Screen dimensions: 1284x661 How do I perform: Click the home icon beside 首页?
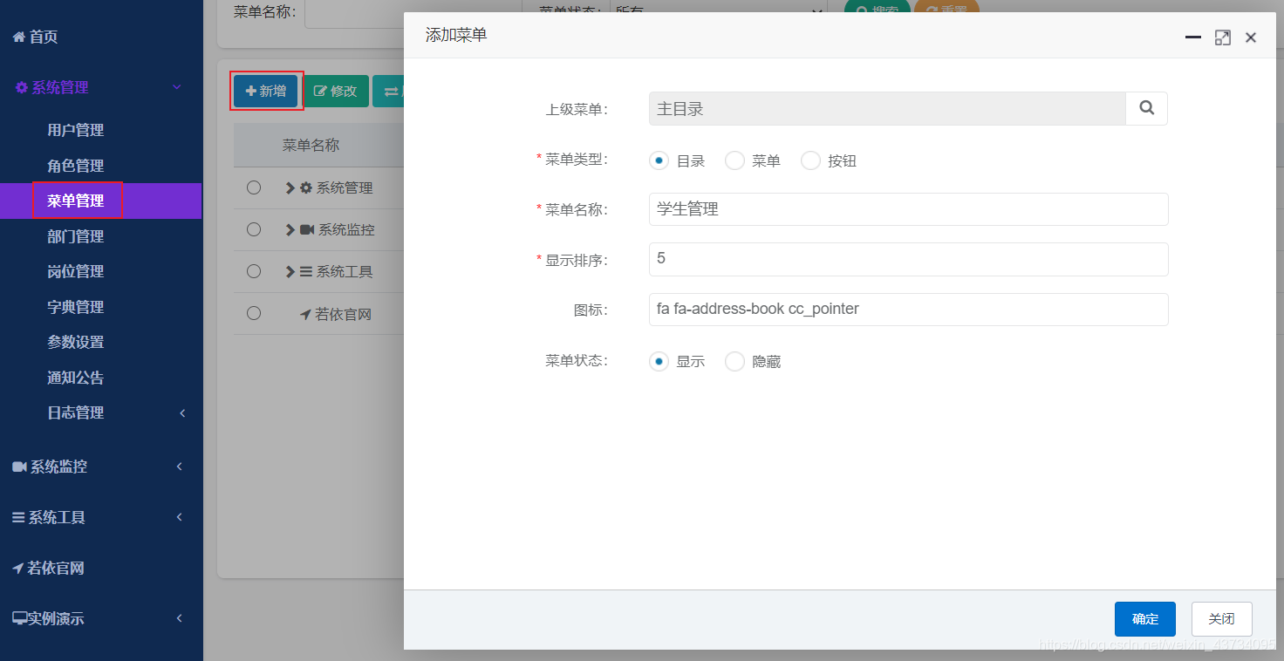(x=19, y=37)
